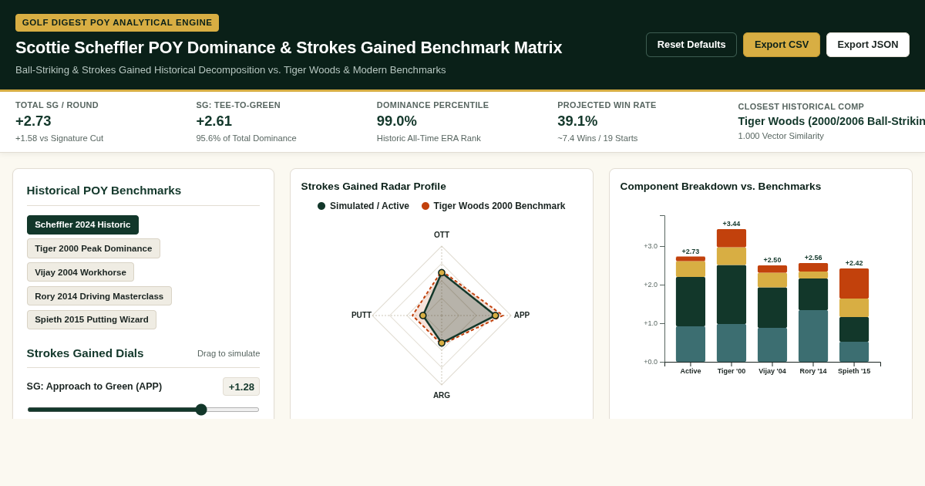Pick Rory 2014 Driving Masterclass benchmark
This screenshot has height=486, width=925.
pos(99,296)
